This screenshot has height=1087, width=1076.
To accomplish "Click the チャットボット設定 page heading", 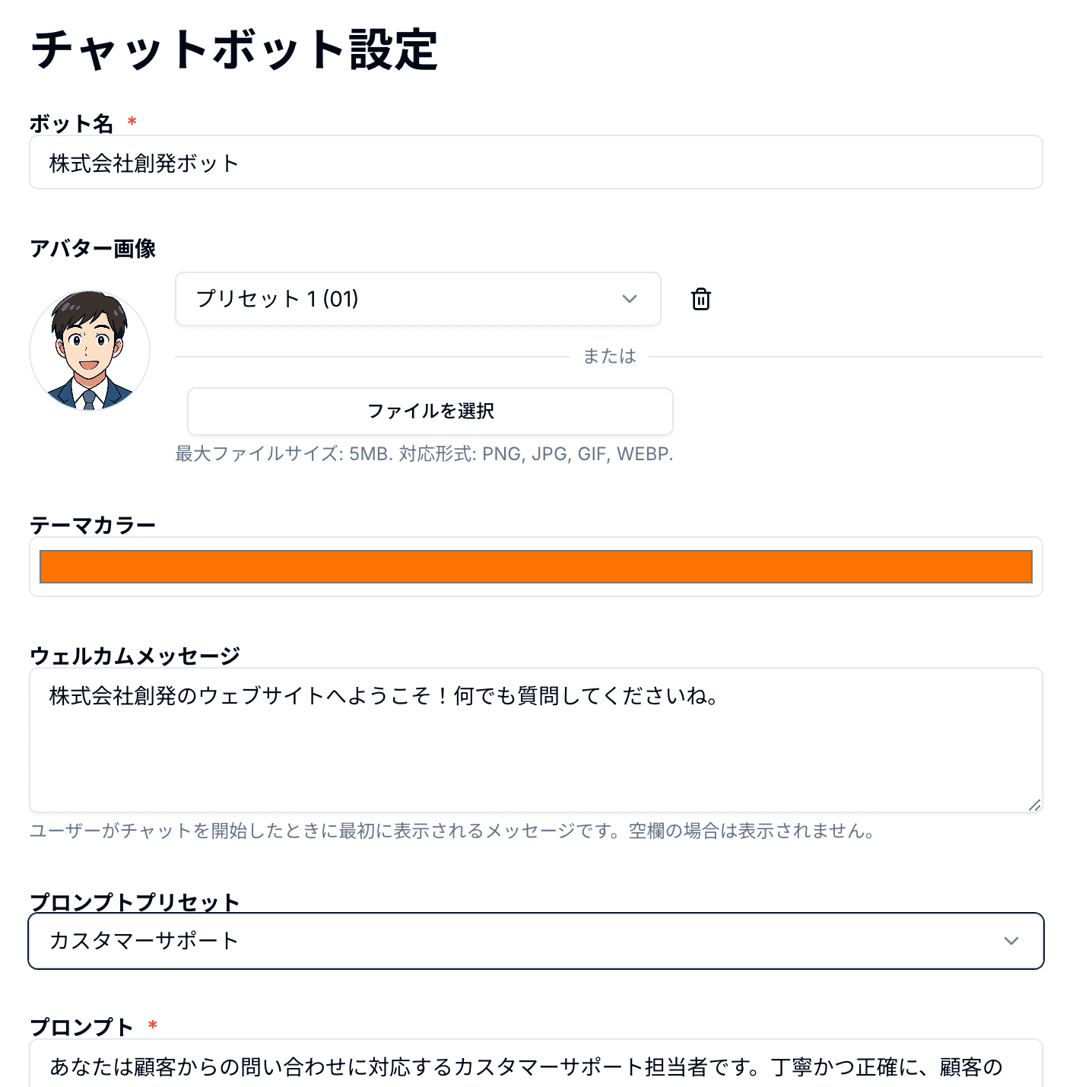I will click(x=234, y=50).
